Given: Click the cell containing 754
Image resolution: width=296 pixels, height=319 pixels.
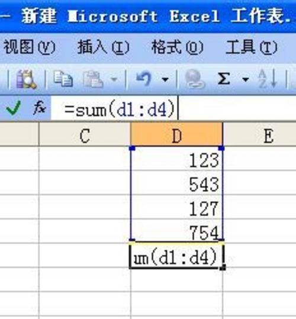Looking at the screenshot, I should pos(176,230).
